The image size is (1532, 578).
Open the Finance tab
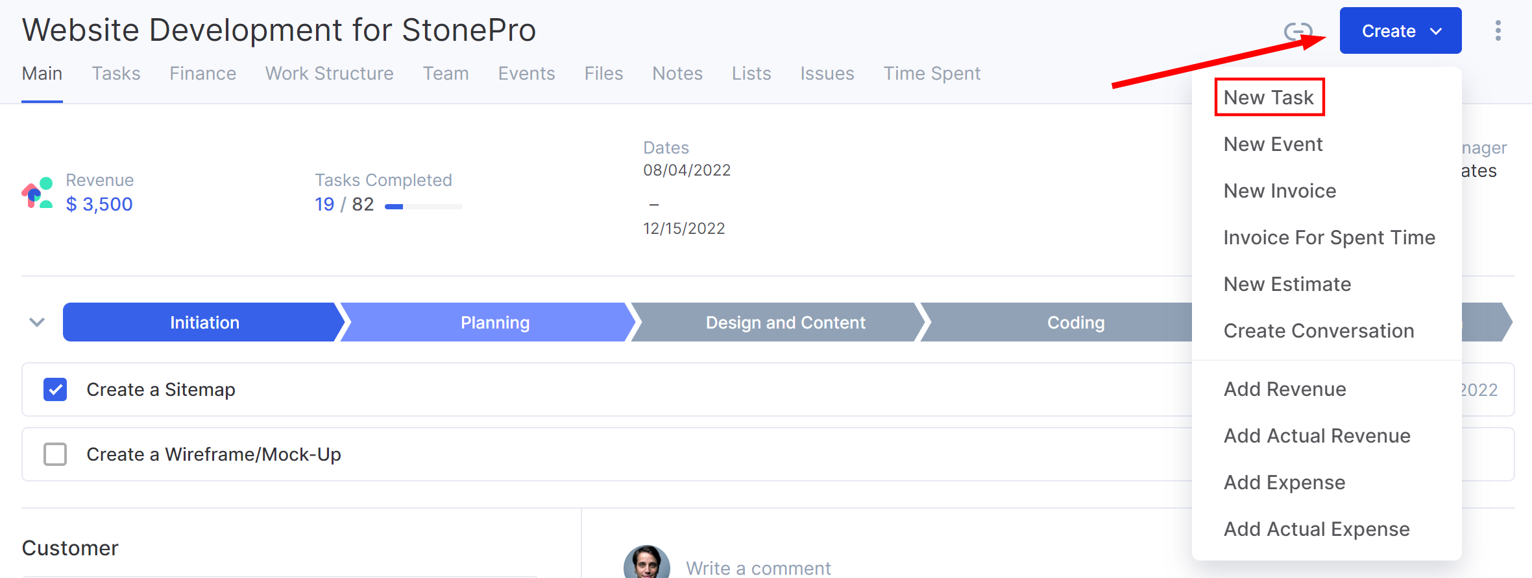pos(202,73)
